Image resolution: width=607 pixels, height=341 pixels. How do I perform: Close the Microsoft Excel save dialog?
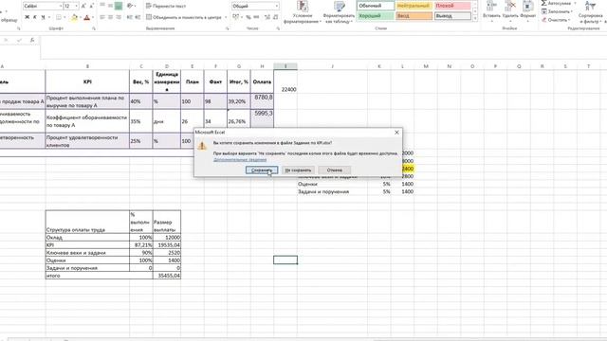(396, 133)
